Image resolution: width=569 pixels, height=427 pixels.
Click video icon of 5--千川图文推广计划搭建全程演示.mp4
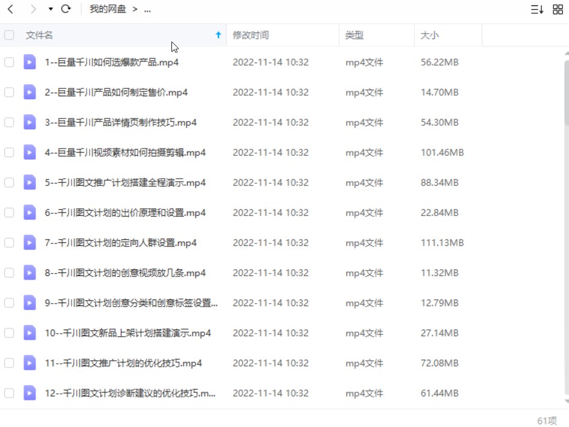coord(29,182)
